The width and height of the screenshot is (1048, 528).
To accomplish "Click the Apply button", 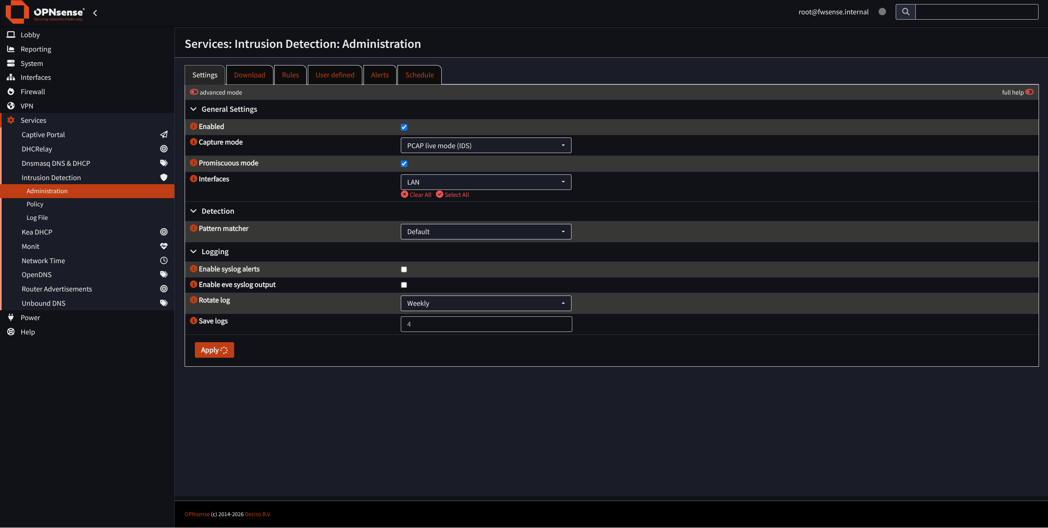I will pyautogui.click(x=214, y=350).
